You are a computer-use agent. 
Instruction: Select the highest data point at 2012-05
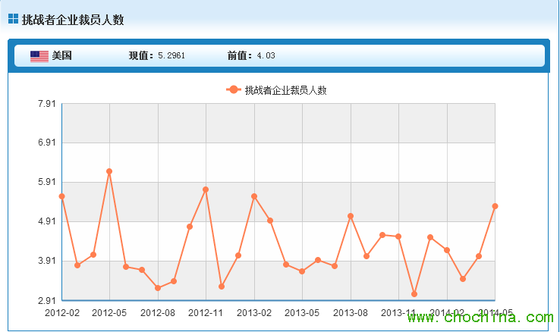tap(109, 171)
